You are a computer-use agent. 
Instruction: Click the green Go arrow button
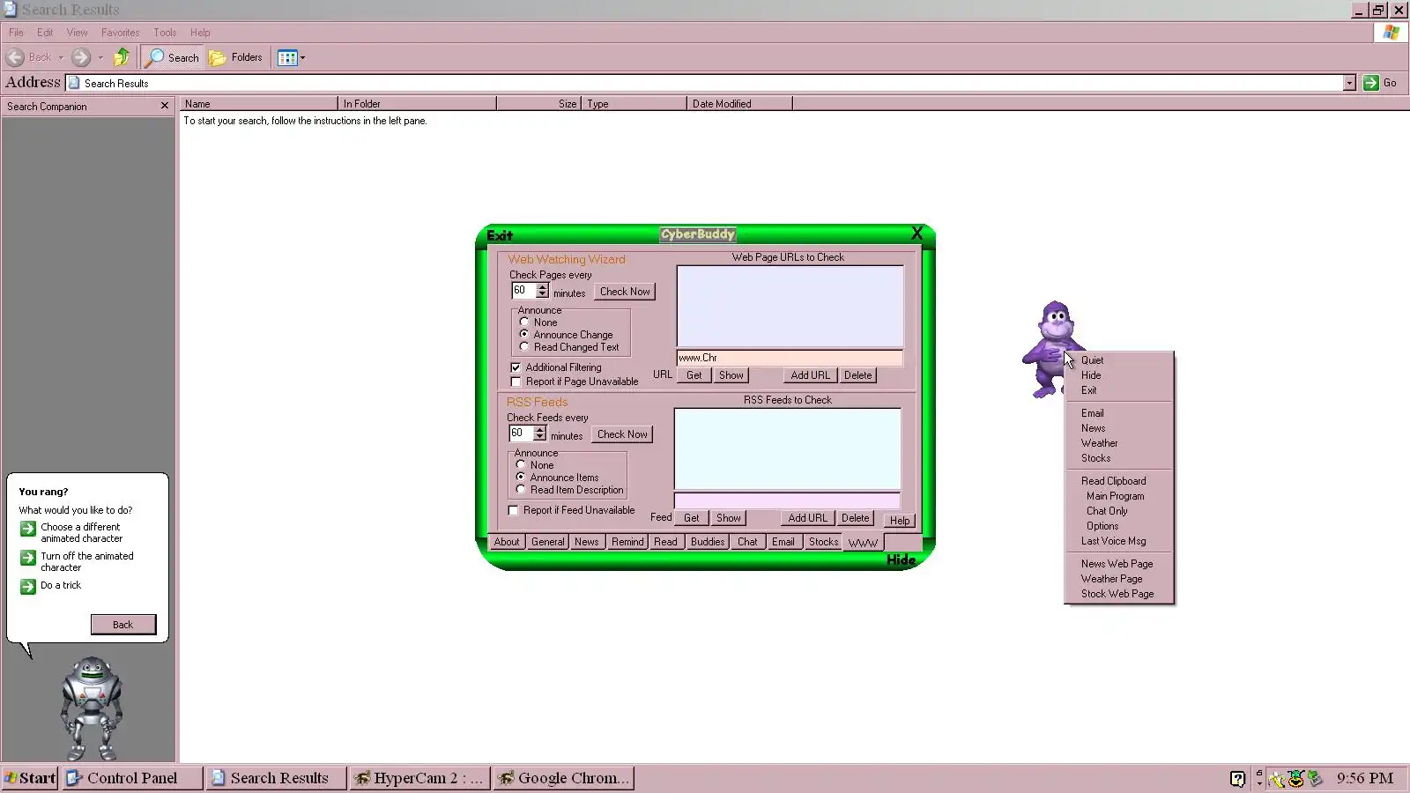point(1370,83)
